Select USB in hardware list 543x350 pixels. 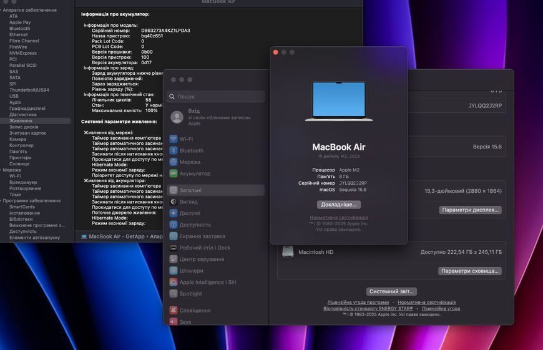point(14,96)
